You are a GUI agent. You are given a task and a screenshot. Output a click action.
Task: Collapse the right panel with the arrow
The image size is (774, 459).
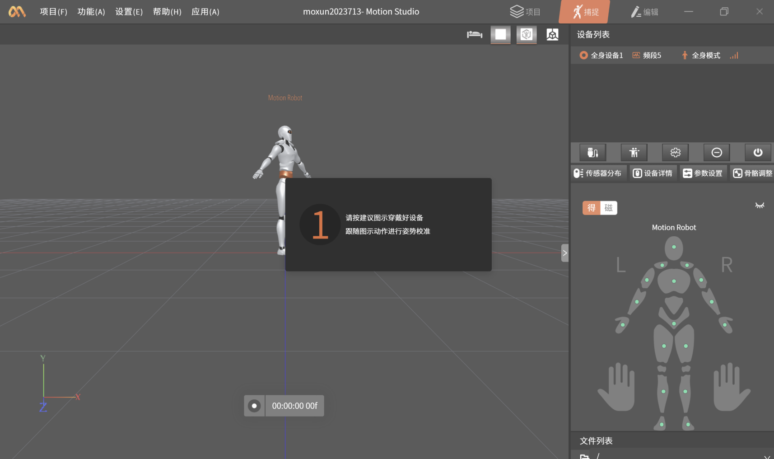[x=564, y=253]
